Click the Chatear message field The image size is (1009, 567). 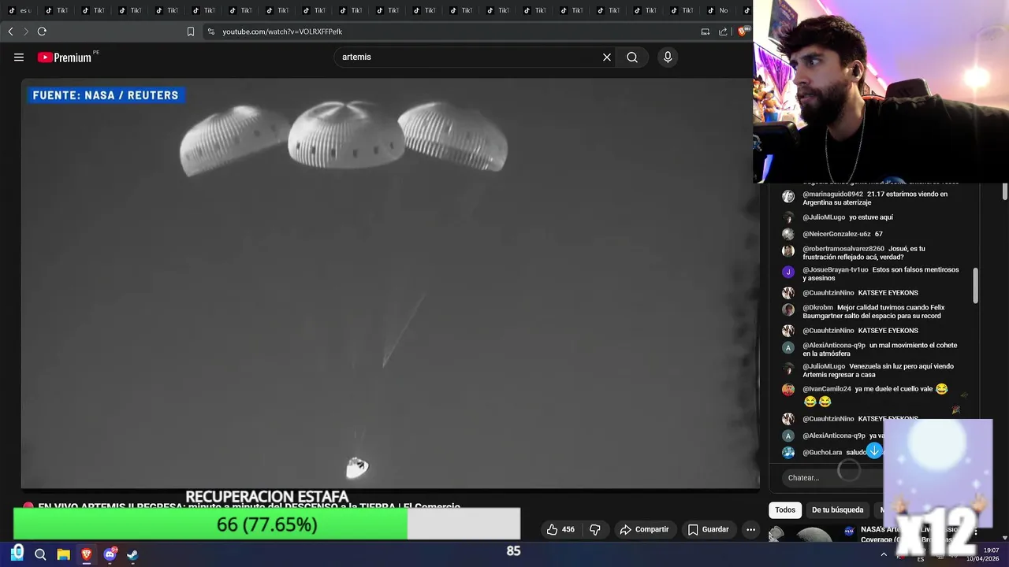coord(832,477)
